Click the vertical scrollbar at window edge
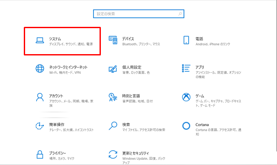 (x=276, y=76)
